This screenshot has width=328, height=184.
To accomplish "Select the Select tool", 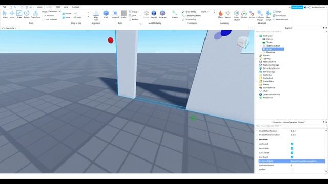I will [5, 15].
